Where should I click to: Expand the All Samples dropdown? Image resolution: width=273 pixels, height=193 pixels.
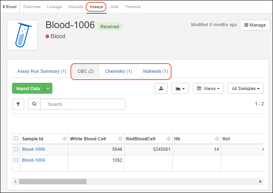(245, 88)
